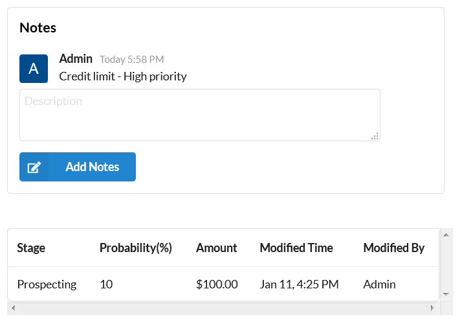Click the vertical scrollbar down arrow
Viewport: 462px width, 324px height.
[446, 294]
